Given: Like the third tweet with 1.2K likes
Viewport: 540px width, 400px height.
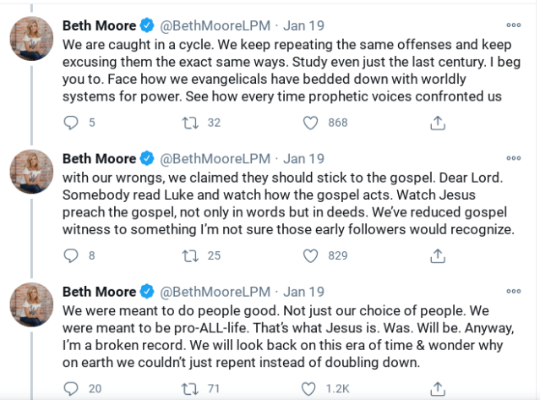Looking at the screenshot, I should [311, 387].
